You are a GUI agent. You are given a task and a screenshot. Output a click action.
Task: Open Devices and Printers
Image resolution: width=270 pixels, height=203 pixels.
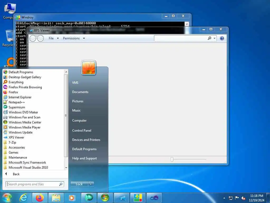tap(86, 140)
